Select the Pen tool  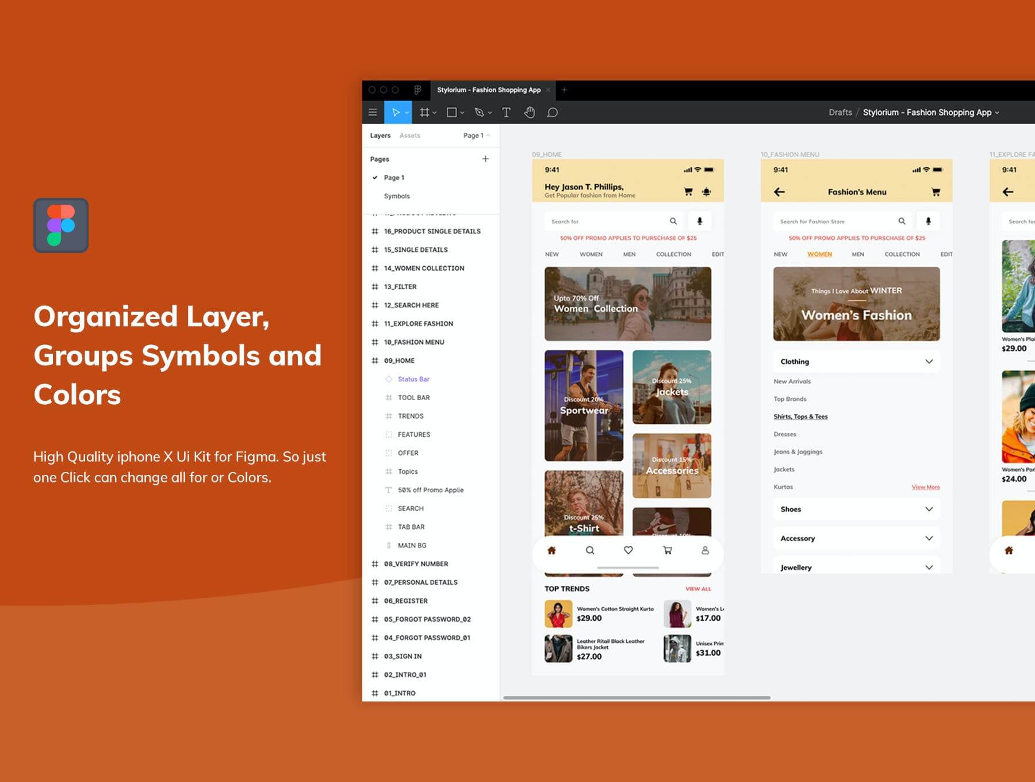480,113
